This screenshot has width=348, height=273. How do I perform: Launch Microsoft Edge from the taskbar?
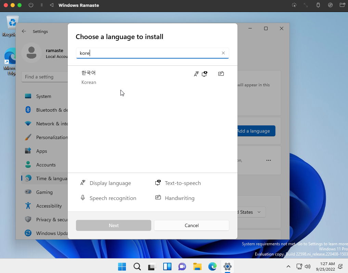pos(212,266)
